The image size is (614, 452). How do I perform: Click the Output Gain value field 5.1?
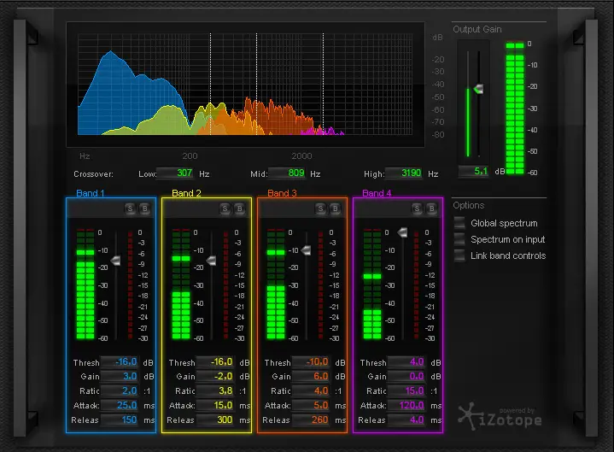pyautogui.click(x=473, y=171)
